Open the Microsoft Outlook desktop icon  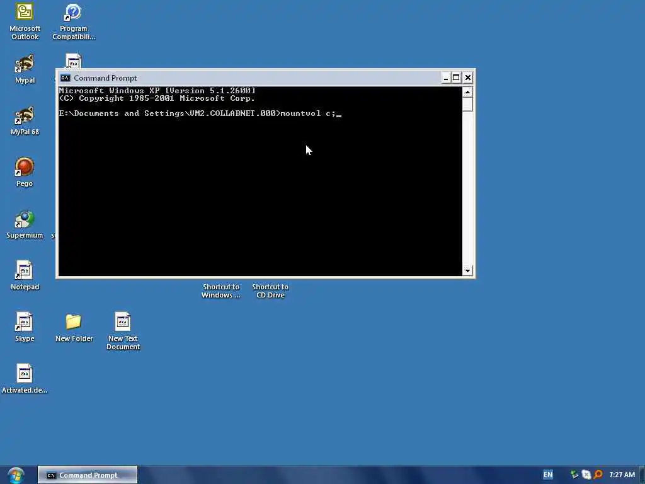25,21
